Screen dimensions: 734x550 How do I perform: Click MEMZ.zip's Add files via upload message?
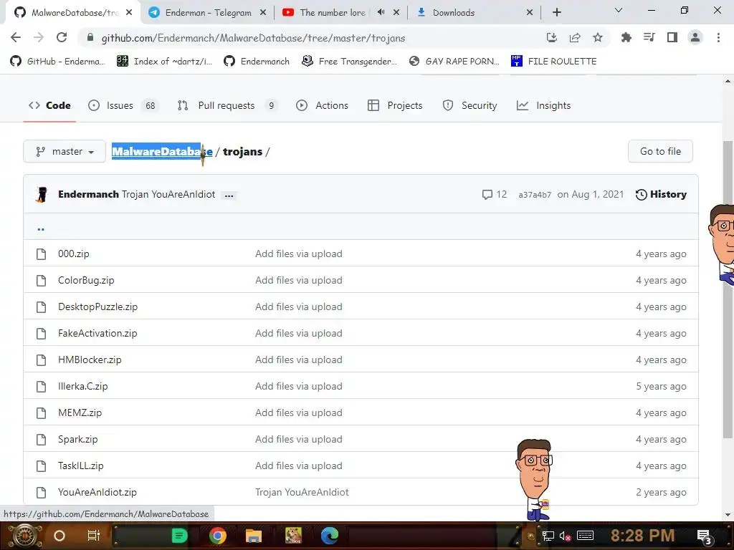[x=299, y=412]
